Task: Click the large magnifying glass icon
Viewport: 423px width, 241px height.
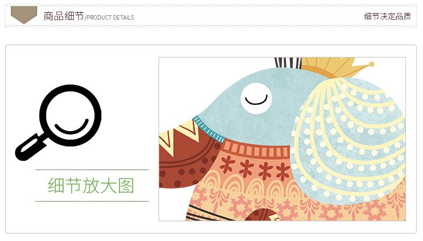Action: (x=58, y=123)
